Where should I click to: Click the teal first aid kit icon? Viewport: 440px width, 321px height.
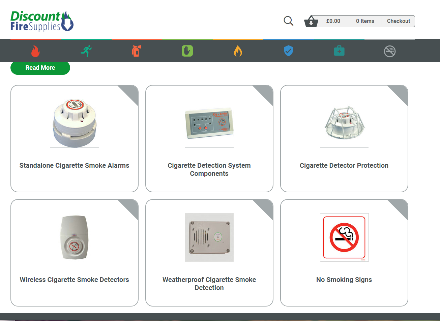(x=339, y=51)
